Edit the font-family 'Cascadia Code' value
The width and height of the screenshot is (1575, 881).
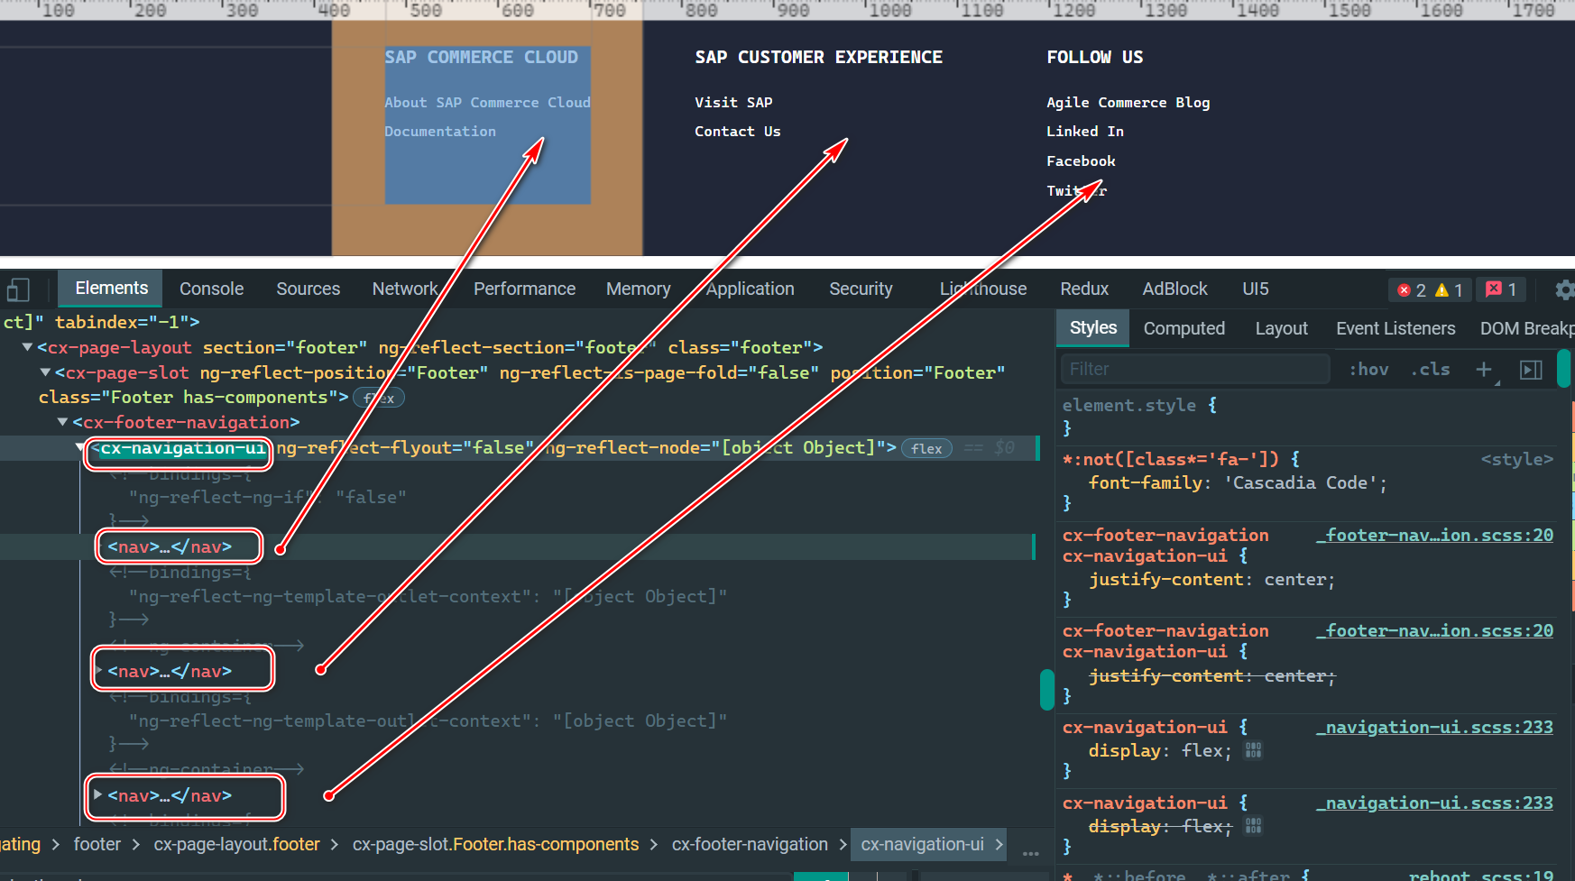coord(1302,482)
